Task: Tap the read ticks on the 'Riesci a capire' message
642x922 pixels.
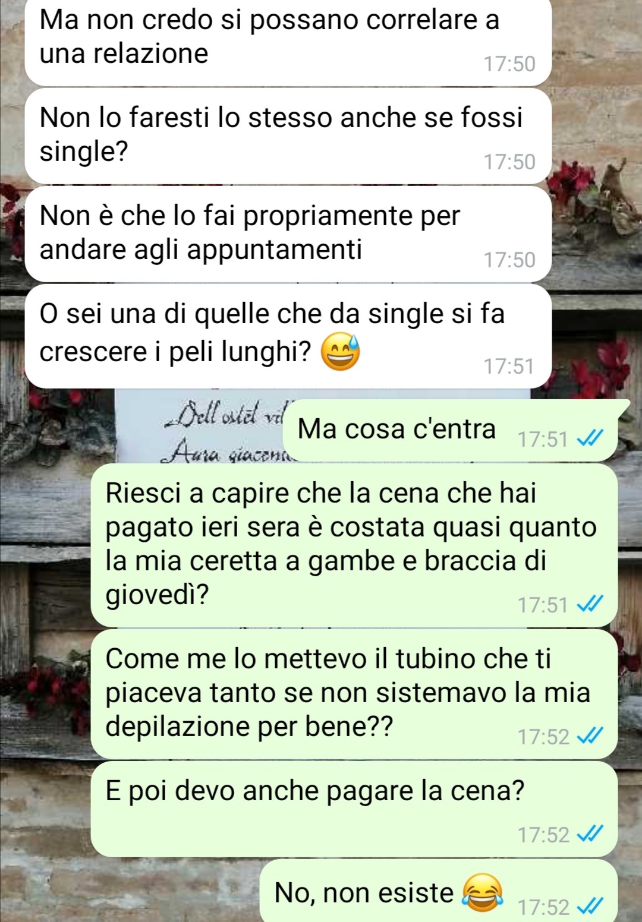Action: 590,605
